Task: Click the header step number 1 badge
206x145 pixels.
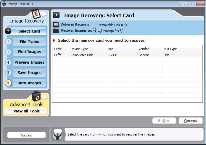Action: (x=56, y=15)
